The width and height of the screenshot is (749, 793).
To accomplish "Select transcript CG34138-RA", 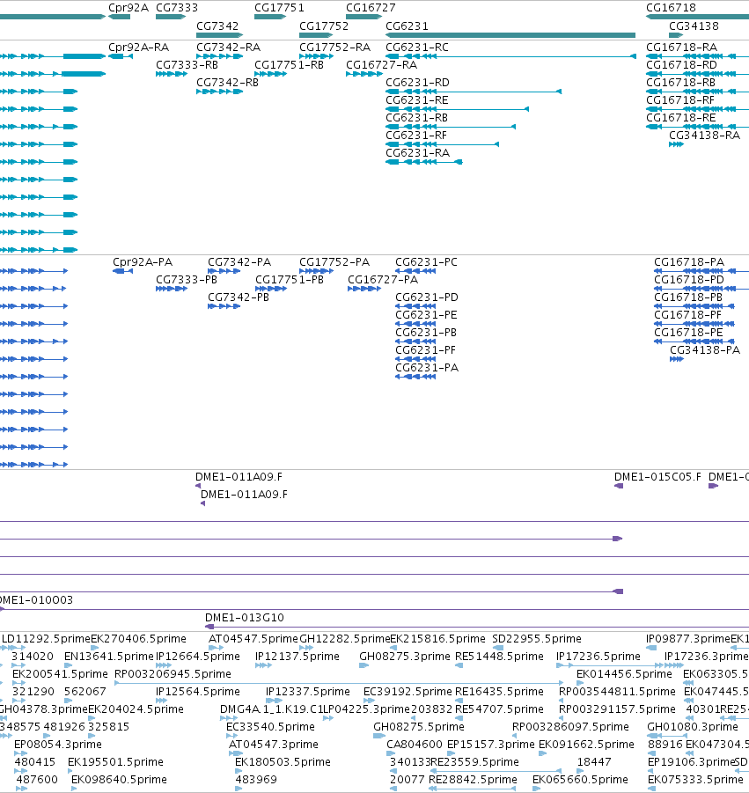I will tap(704, 135).
